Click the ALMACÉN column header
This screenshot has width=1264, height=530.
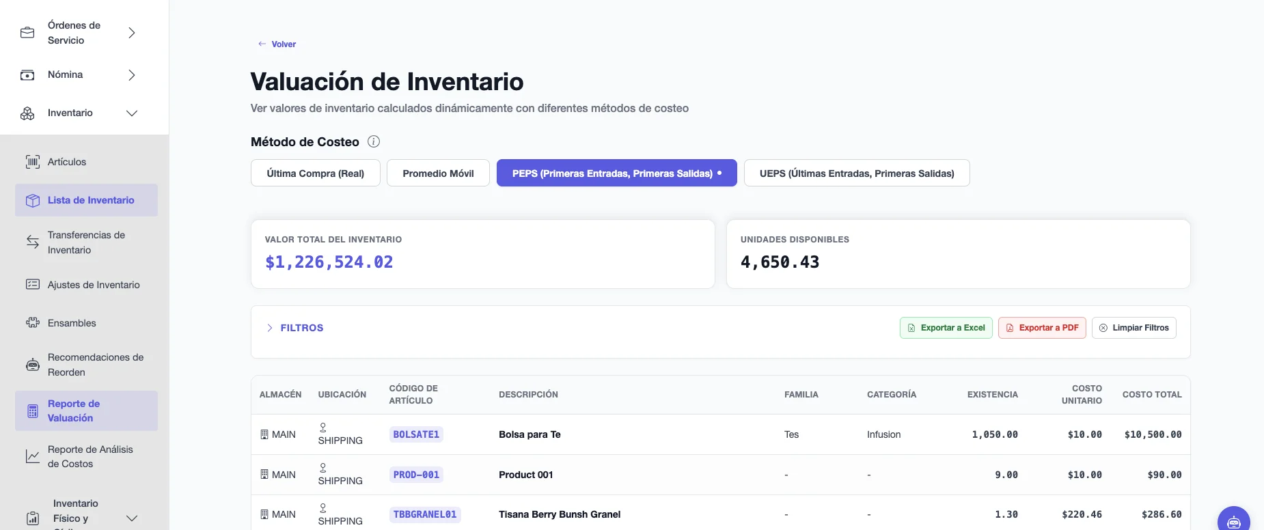point(280,395)
